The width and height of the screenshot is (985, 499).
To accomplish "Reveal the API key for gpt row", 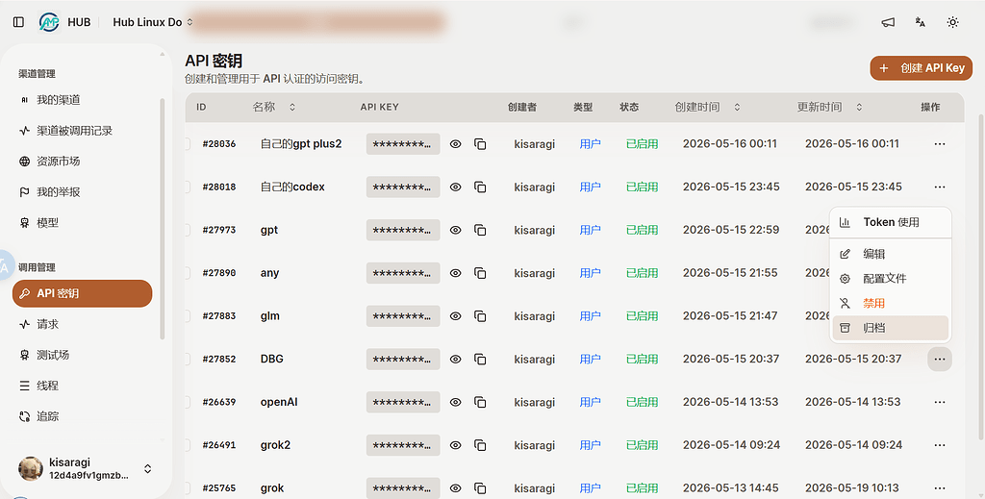I will click(x=455, y=230).
